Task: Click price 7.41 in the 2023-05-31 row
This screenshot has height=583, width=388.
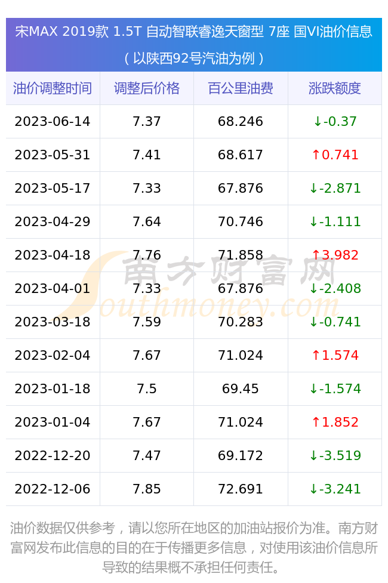Action: coord(147,155)
